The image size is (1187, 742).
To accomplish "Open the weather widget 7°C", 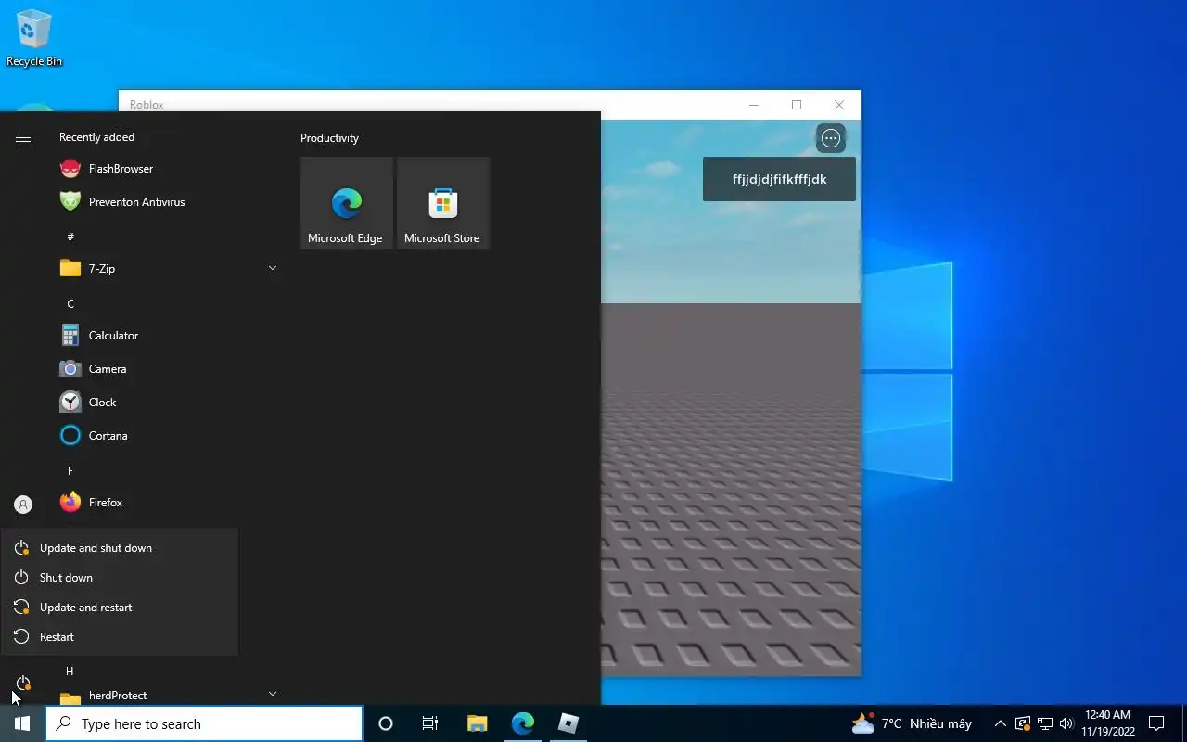I will pyautogui.click(x=912, y=723).
